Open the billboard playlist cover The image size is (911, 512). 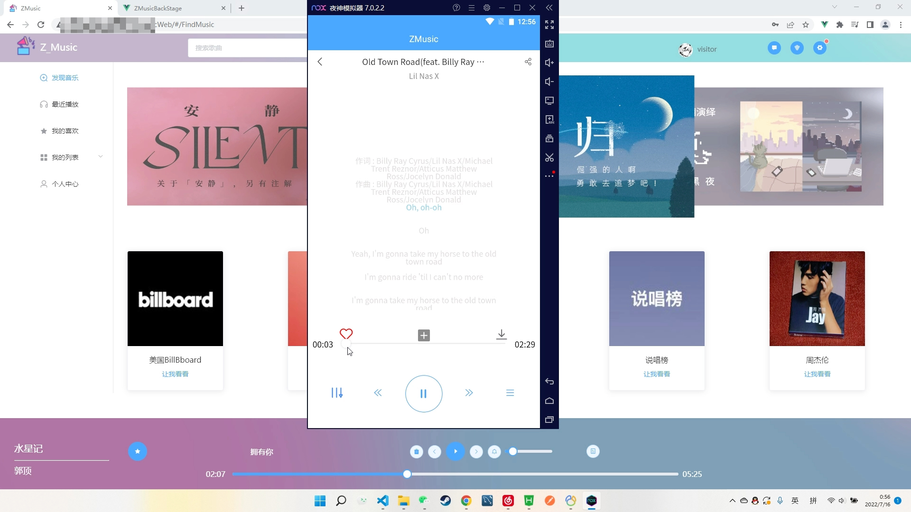[x=175, y=299]
